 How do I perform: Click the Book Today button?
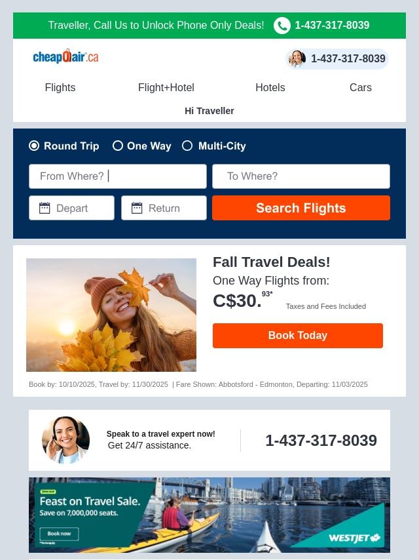tap(298, 335)
